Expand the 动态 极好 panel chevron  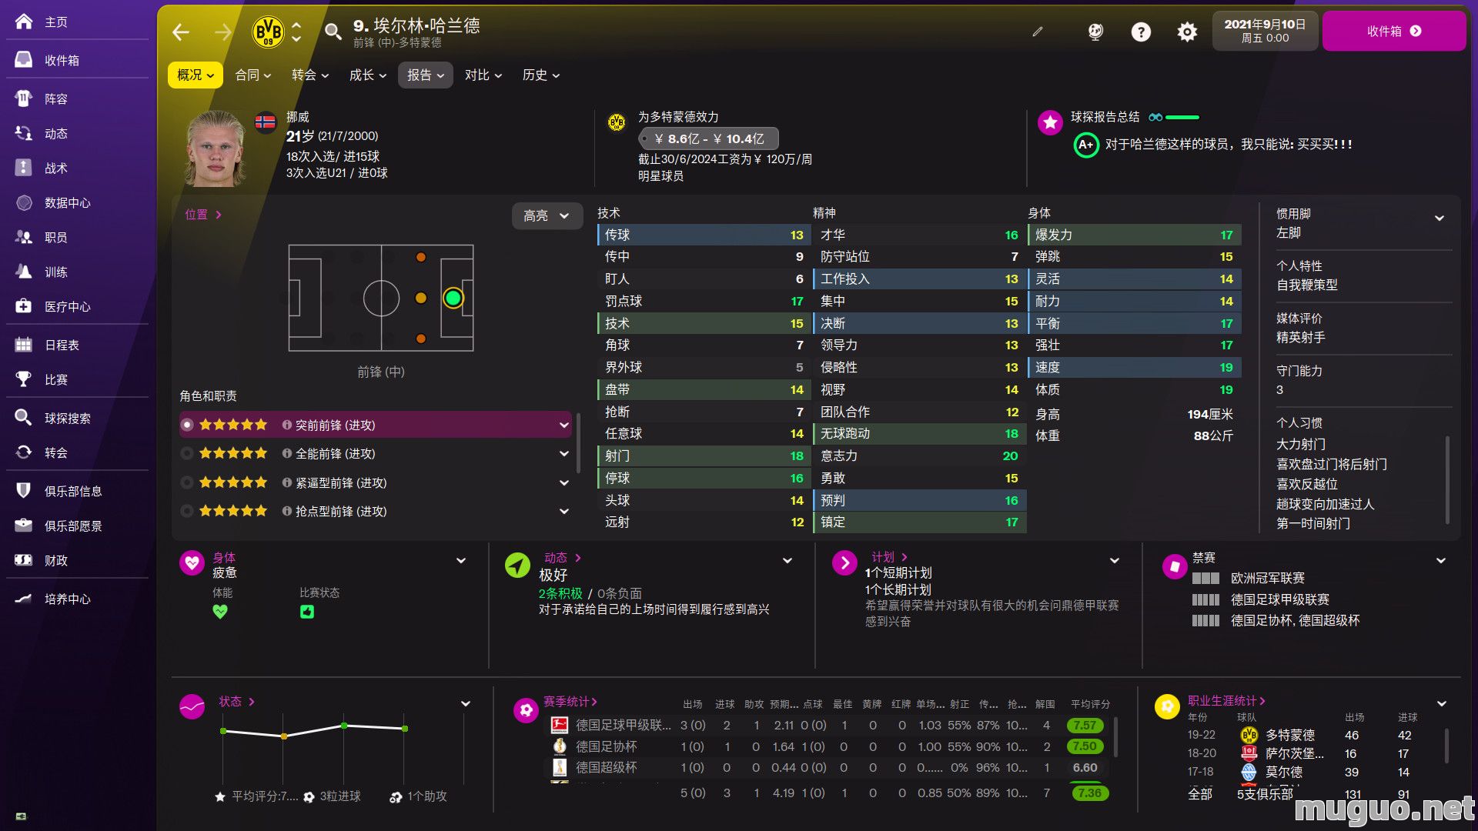click(787, 561)
